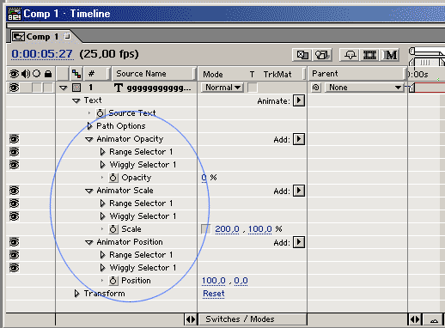Click the Scale value 100,0
445x328 pixels.
pyautogui.click(x=259, y=229)
